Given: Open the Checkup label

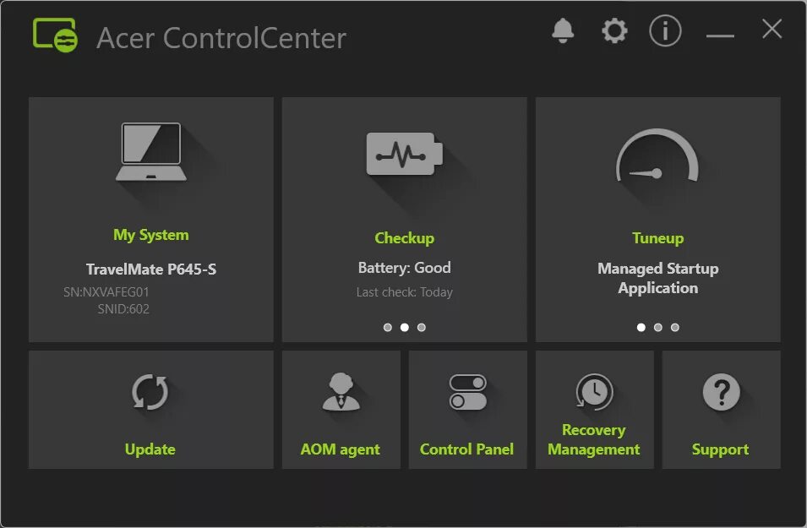Looking at the screenshot, I should point(404,238).
